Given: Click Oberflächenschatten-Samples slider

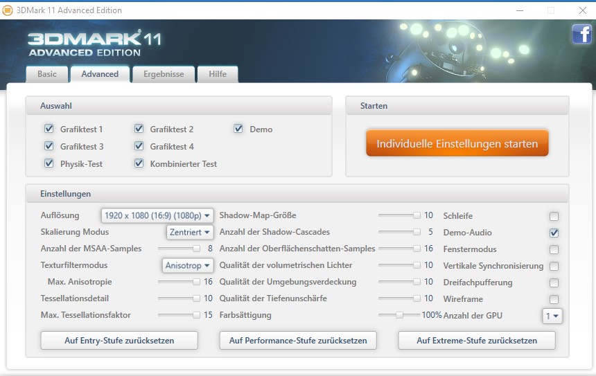Looking at the screenshot, I should (399, 249).
